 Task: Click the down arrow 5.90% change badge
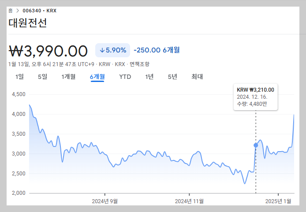[112, 50]
